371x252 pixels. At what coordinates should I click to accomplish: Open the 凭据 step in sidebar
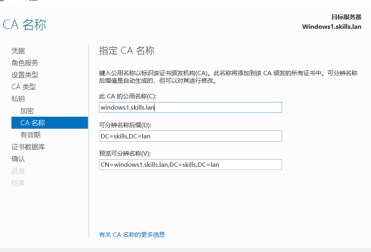tap(18, 51)
